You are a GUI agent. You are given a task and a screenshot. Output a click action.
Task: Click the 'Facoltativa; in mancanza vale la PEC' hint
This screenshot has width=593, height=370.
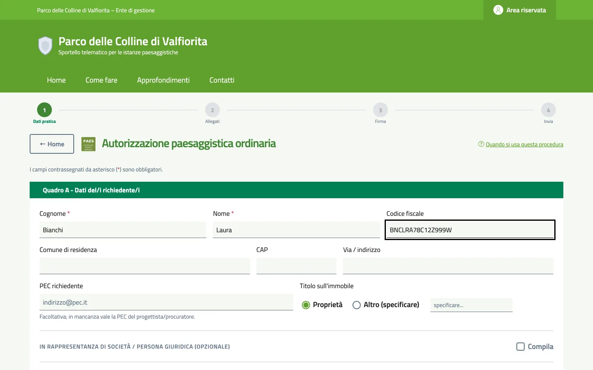[117, 317]
